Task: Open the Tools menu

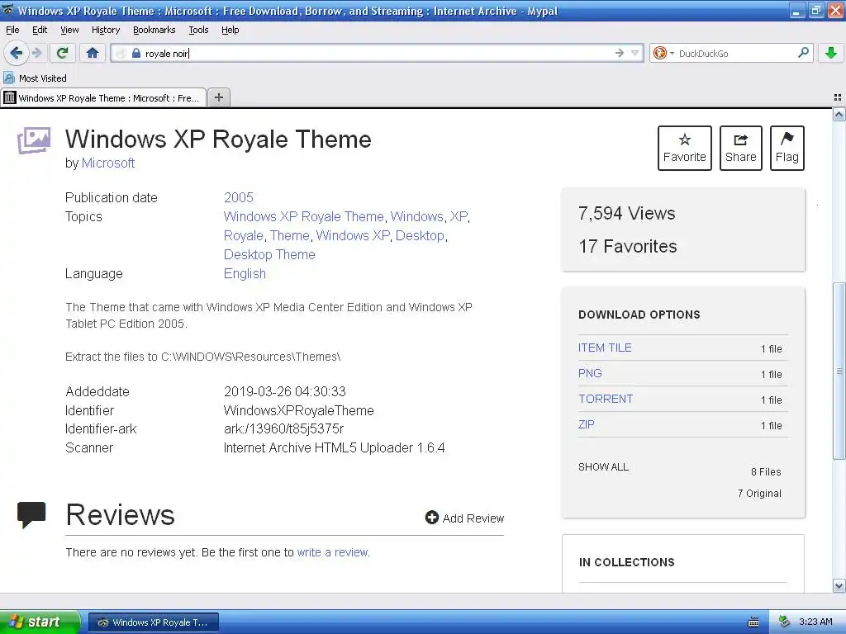Action: [198, 30]
